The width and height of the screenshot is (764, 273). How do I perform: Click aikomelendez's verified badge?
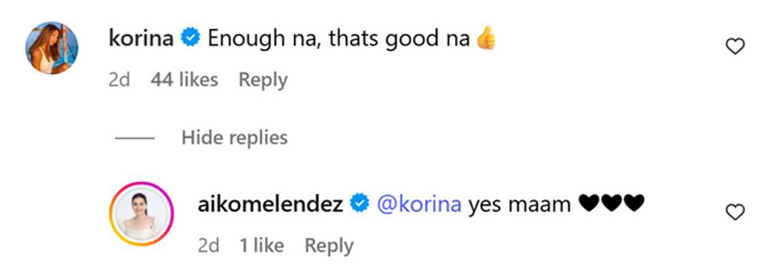[x=359, y=204]
